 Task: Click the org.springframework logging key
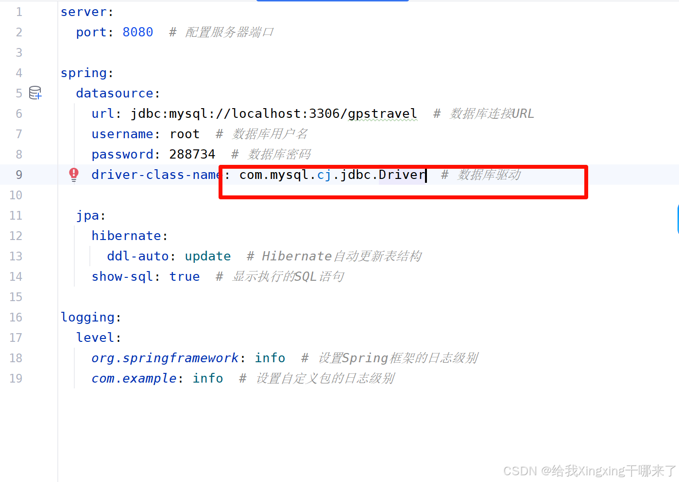click(x=165, y=358)
